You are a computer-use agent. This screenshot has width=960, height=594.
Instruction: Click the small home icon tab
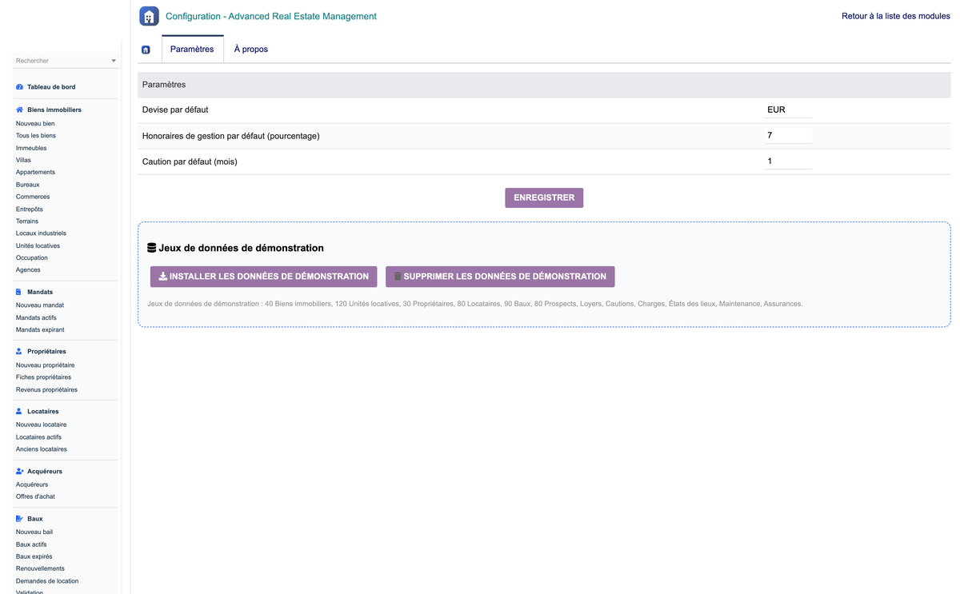(x=146, y=50)
